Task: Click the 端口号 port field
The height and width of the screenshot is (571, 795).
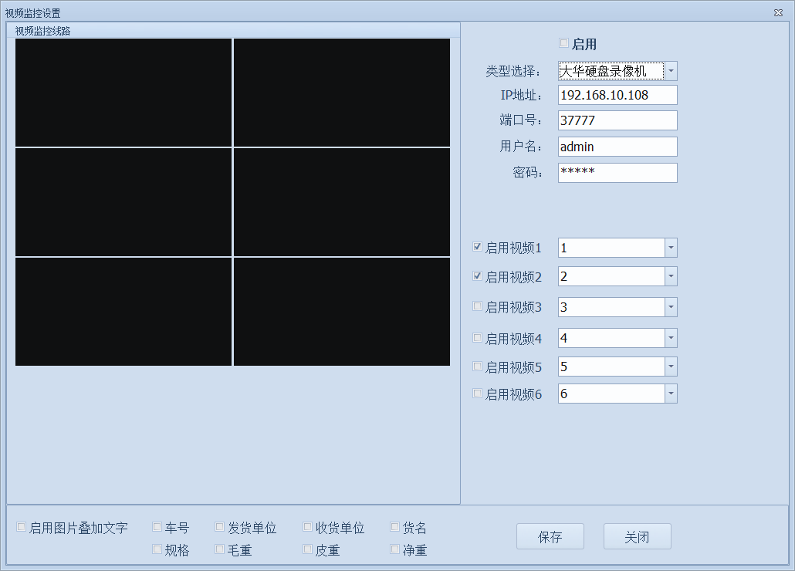Action: tap(617, 120)
